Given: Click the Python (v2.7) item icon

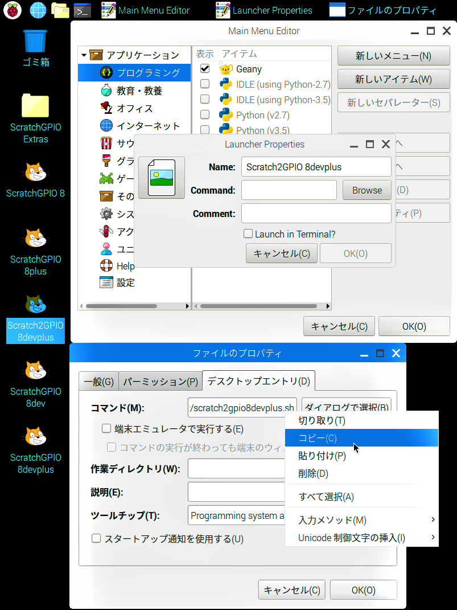Looking at the screenshot, I should pyautogui.click(x=226, y=114).
